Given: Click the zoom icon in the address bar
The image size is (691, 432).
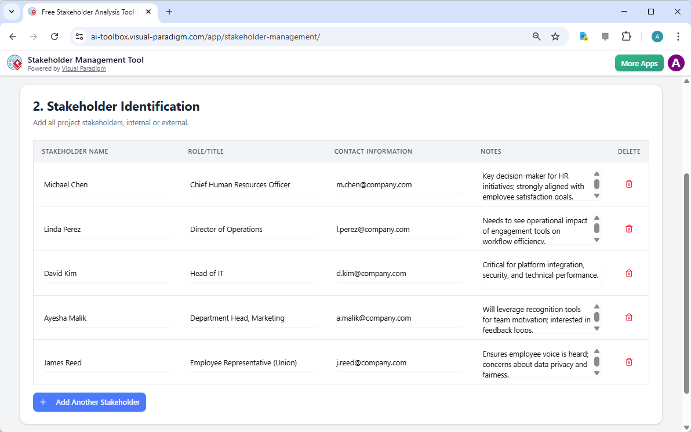Looking at the screenshot, I should coord(536,36).
